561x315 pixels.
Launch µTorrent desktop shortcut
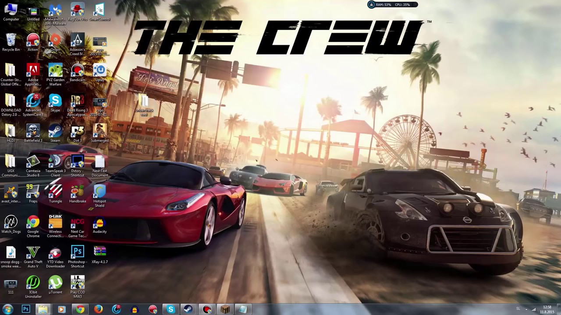55,285
